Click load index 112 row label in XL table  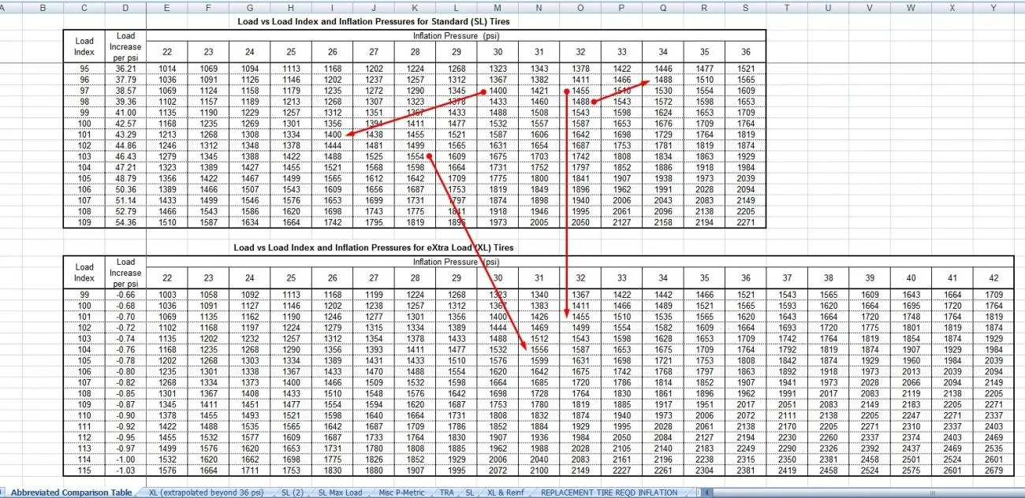pyautogui.click(x=84, y=437)
